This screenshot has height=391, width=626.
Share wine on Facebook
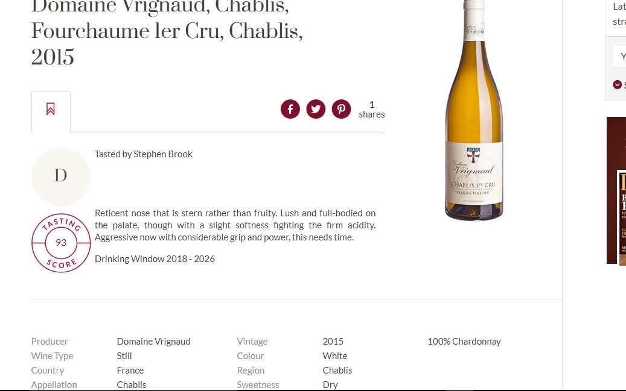pos(290,109)
